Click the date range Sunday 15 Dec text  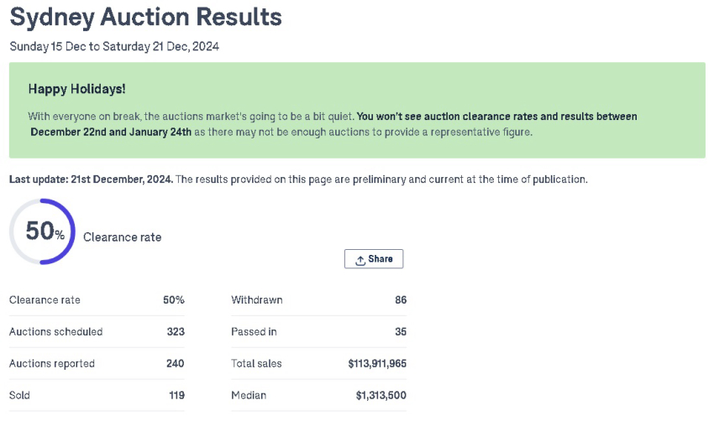tap(114, 46)
